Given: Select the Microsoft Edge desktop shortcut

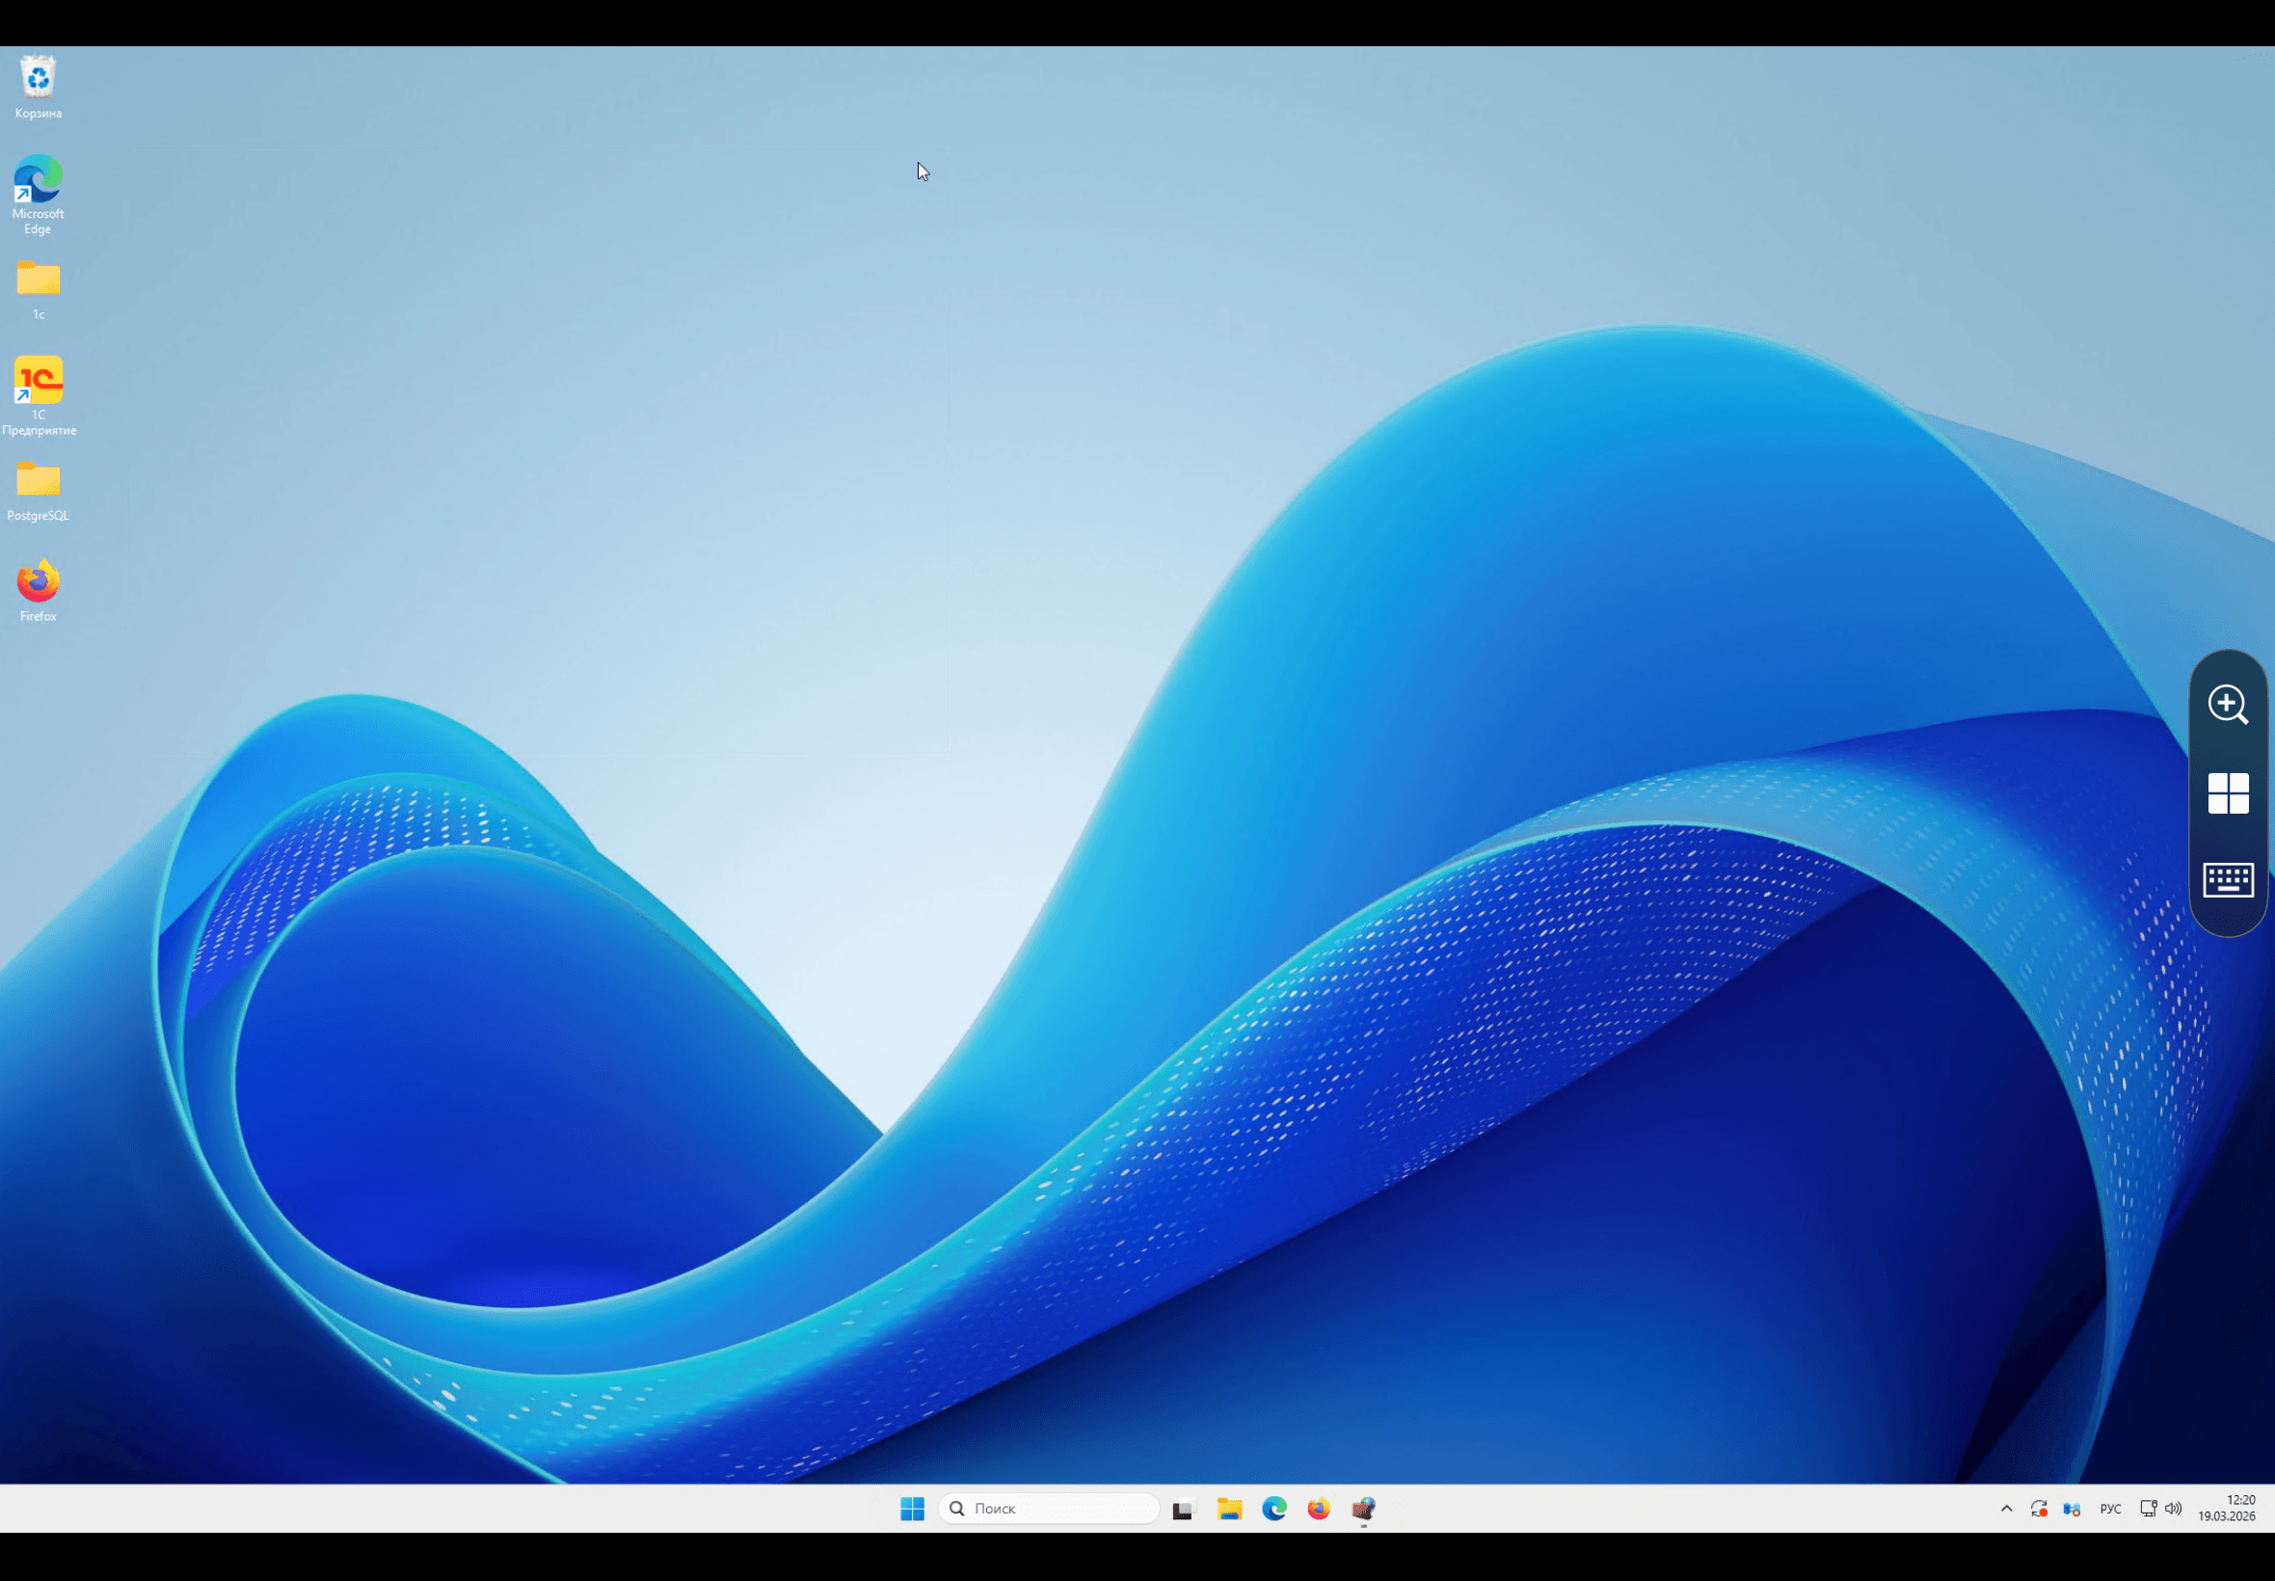Looking at the screenshot, I should click(38, 180).
